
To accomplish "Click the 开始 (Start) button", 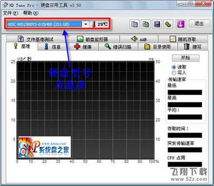I will pyautogui.click(x=185, y=58).
